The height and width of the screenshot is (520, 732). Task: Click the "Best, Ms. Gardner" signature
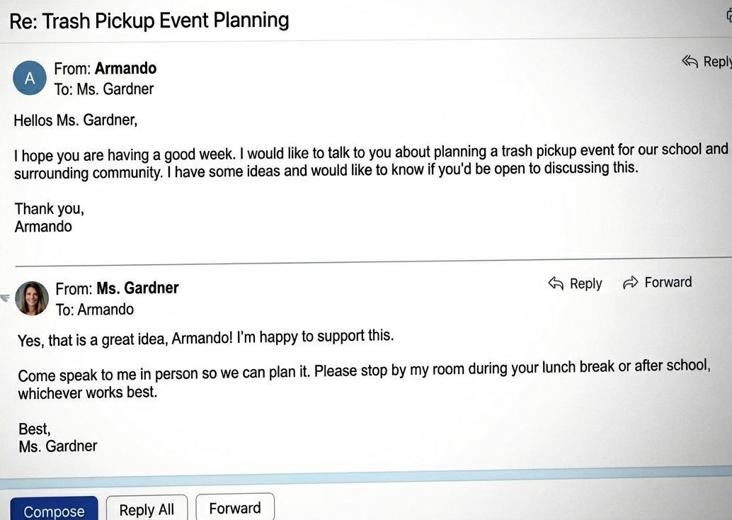point(57,438)
